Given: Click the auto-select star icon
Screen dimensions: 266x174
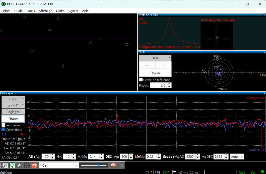Looking at the screenshot, I should pos(19,165).
